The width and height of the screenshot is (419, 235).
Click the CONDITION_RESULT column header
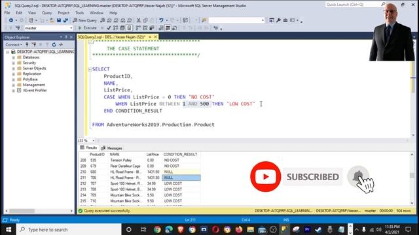(x=181, y=155)
